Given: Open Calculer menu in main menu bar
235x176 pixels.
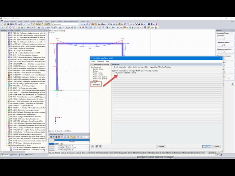Looking at the screenshot, I should (x=33, y=21).
